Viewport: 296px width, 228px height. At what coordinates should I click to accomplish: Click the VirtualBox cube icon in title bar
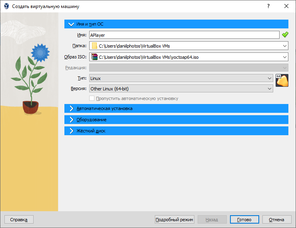[6, 6]
